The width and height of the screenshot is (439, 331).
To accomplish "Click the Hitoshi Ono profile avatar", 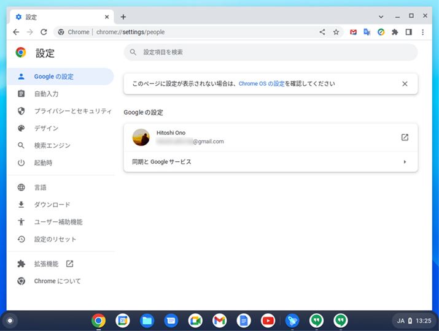I will 141,137.
